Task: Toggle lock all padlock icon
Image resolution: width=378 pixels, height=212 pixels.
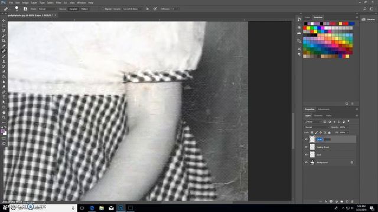Action: tap(330, 132)
